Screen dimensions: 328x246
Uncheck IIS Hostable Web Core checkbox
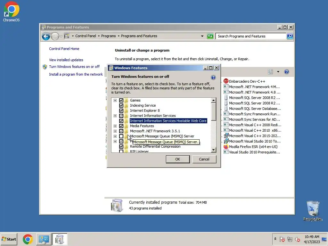point(121,121)
